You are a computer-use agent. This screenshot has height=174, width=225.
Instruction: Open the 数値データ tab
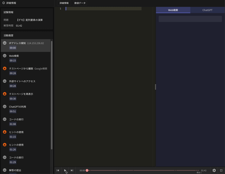pyautogui.click(x=80, y=3)
